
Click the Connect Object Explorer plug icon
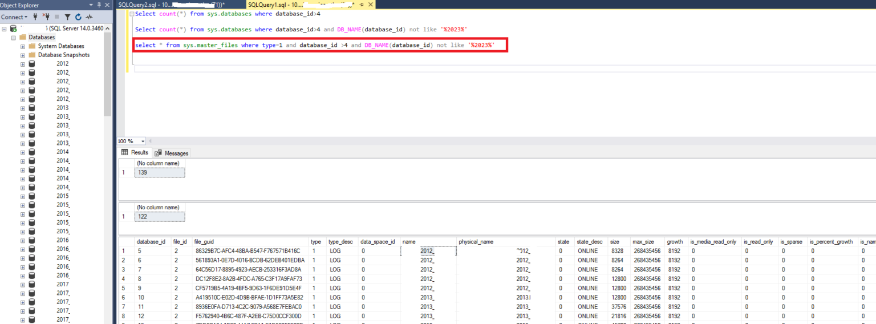click(35, 17)
